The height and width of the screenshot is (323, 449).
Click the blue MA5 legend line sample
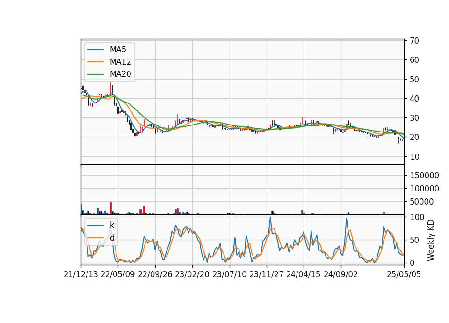click(x=95, y=50)
